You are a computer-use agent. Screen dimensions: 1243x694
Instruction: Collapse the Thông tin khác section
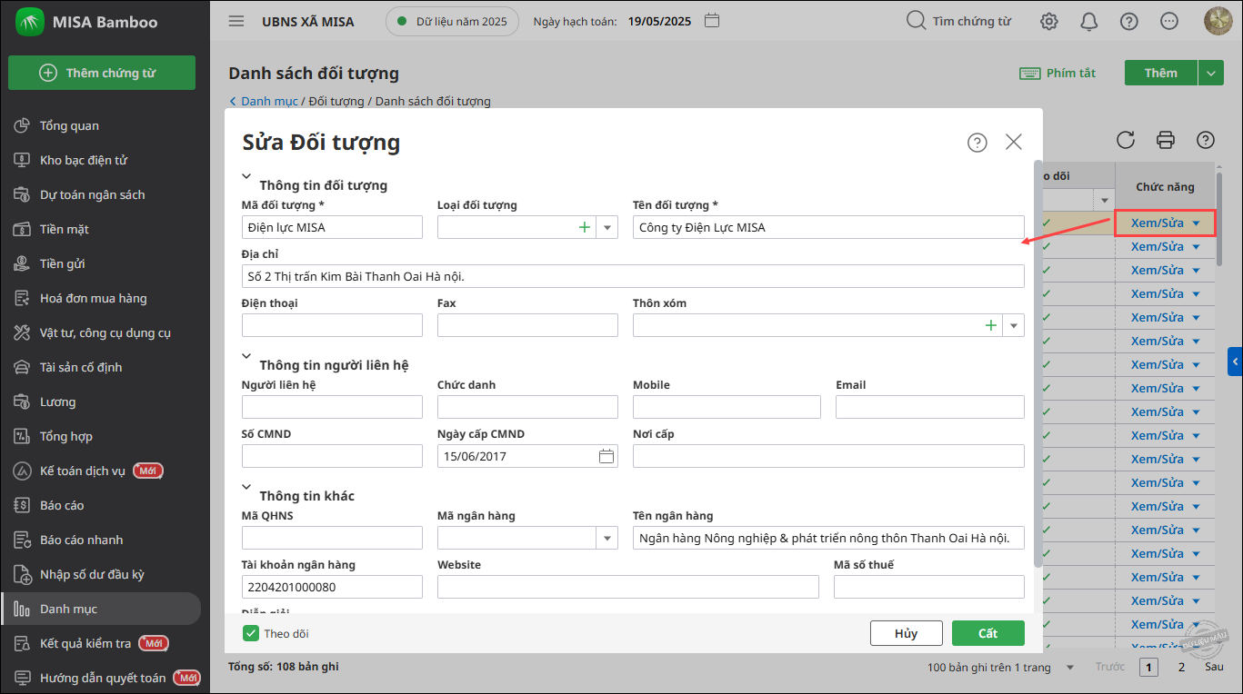click(246, 489)
